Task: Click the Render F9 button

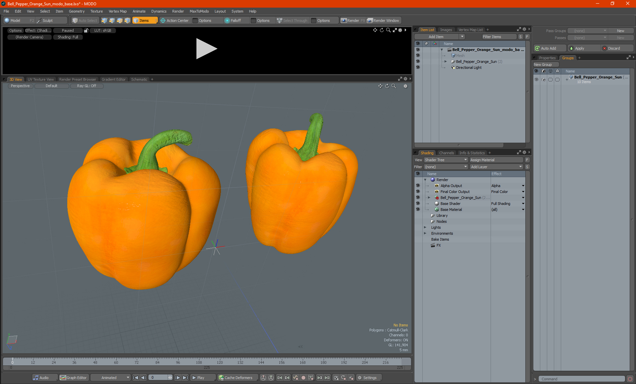Action: [x=353, y=21]
